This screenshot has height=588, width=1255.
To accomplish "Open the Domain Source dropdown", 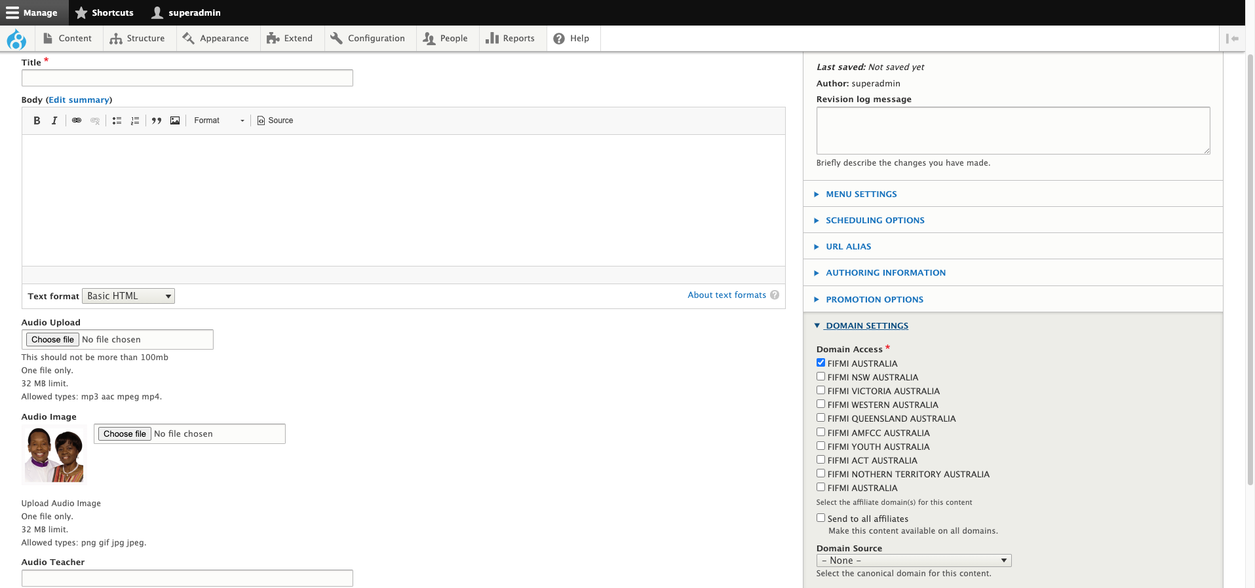I will pos(914,560).
